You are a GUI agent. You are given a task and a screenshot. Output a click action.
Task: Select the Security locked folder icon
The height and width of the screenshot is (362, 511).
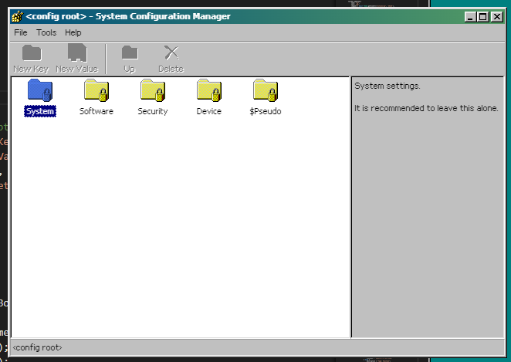153,90
